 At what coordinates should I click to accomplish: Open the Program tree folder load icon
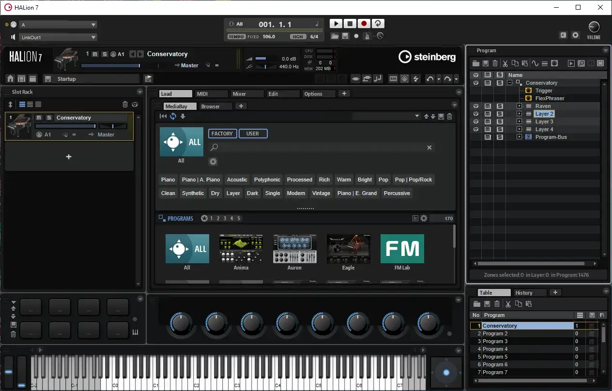[476, 63]
